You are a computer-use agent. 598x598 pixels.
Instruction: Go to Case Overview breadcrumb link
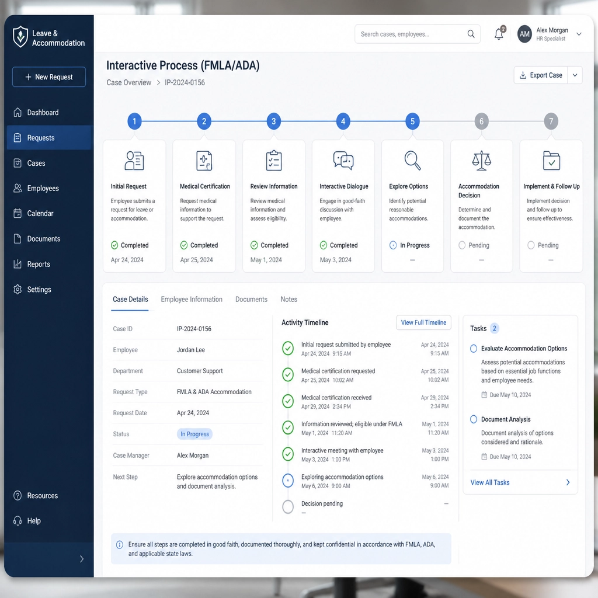pos(129,83)
